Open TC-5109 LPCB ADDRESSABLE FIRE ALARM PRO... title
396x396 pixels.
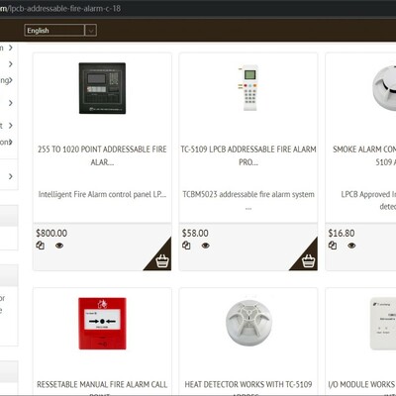point(248,155)
